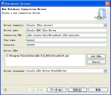Click the Connection URL input field
Viewport: 111px width, 95px height.
[67, 35]
